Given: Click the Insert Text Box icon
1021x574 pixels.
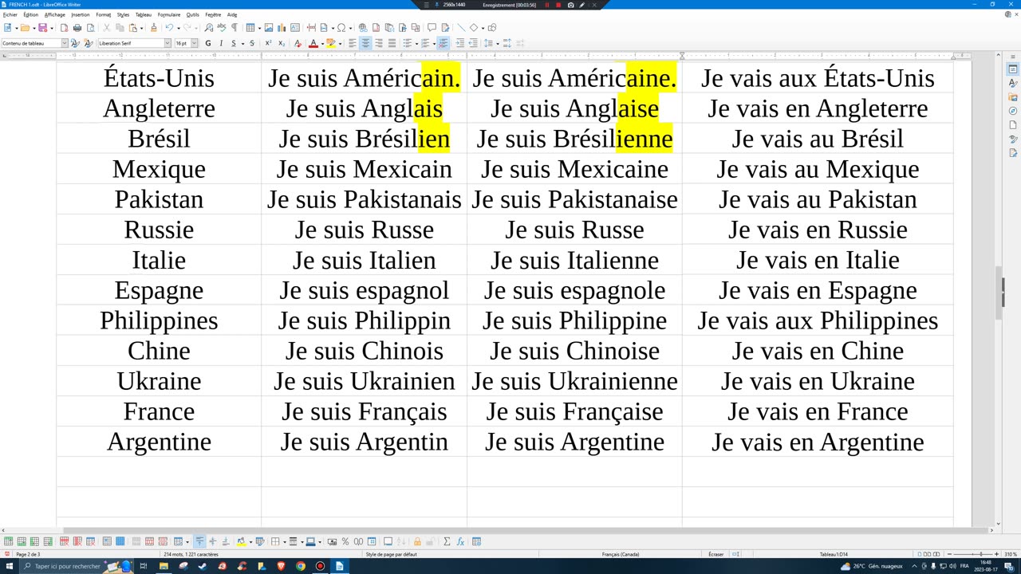Looking at the screenshot, I should [x=294, y=28].
